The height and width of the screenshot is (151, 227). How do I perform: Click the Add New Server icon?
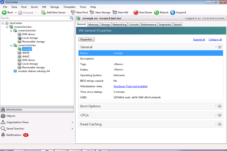(x=43, y=12)
